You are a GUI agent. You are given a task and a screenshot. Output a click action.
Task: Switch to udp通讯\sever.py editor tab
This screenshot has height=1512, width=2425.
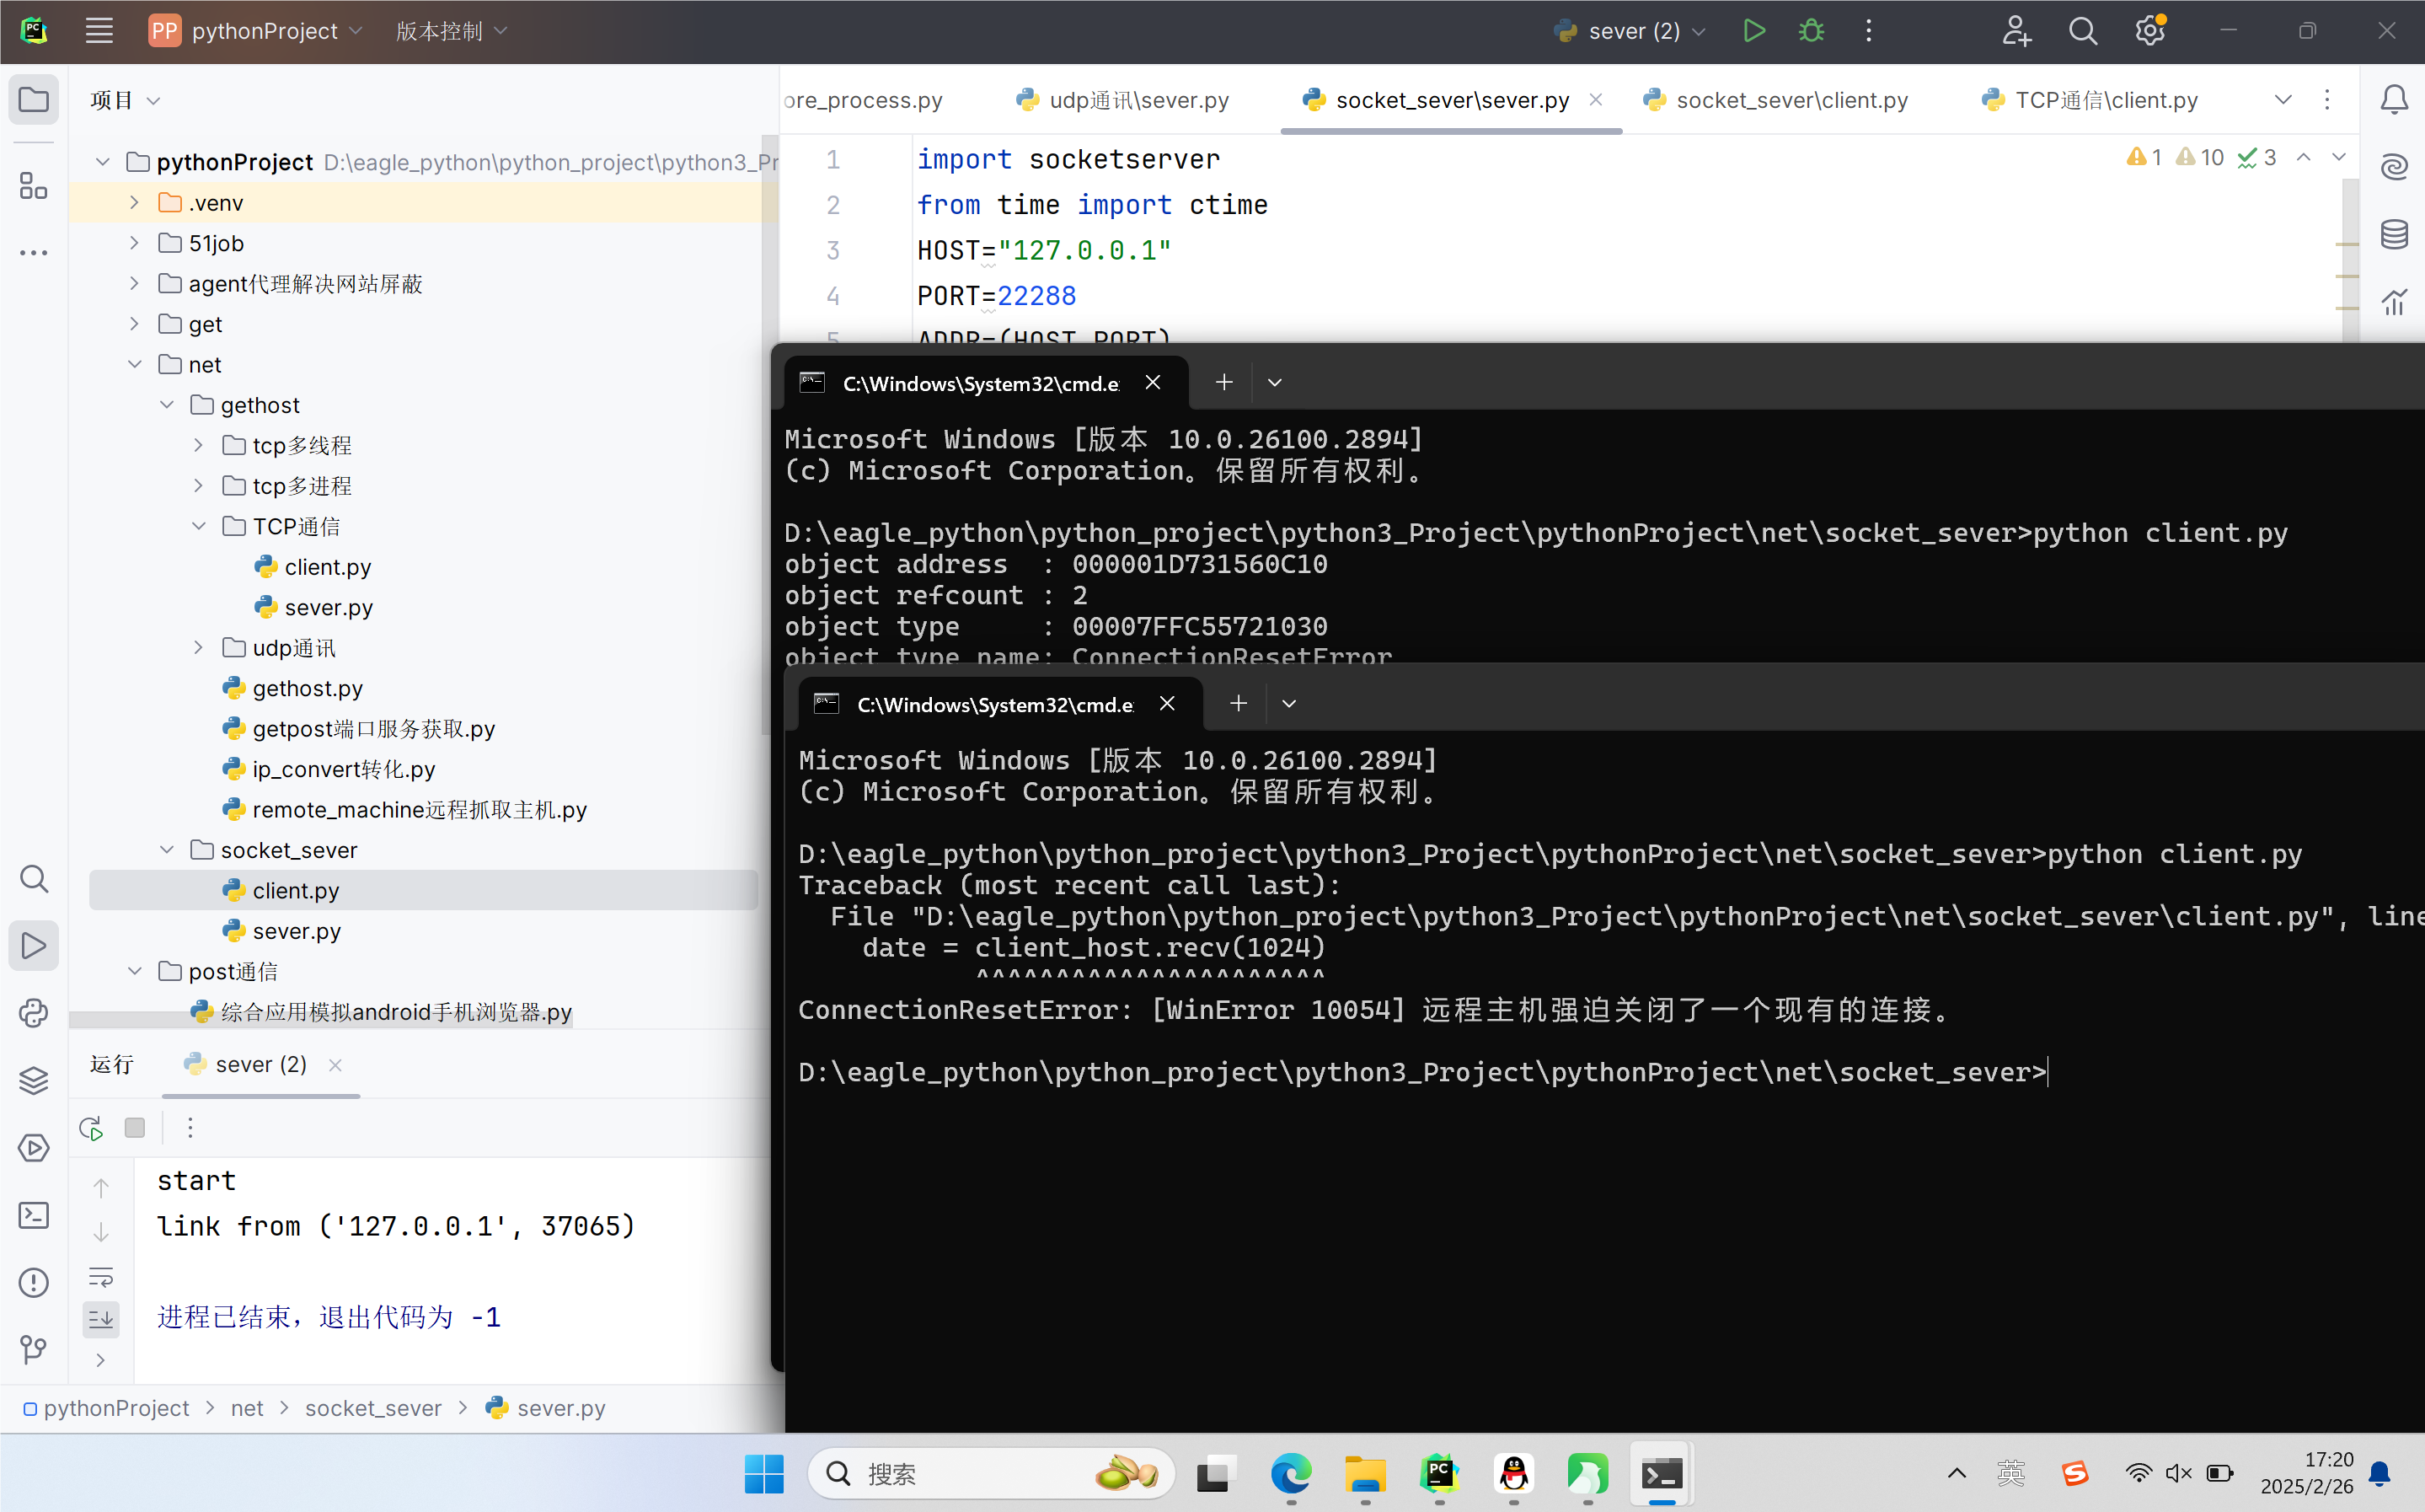point(1138,100)
